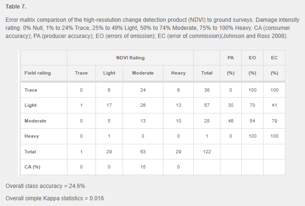Click the 'PA' column header

tap(230, 57)
